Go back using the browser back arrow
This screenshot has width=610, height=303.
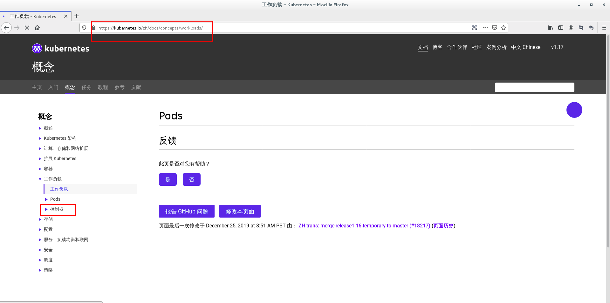(6, 28)
